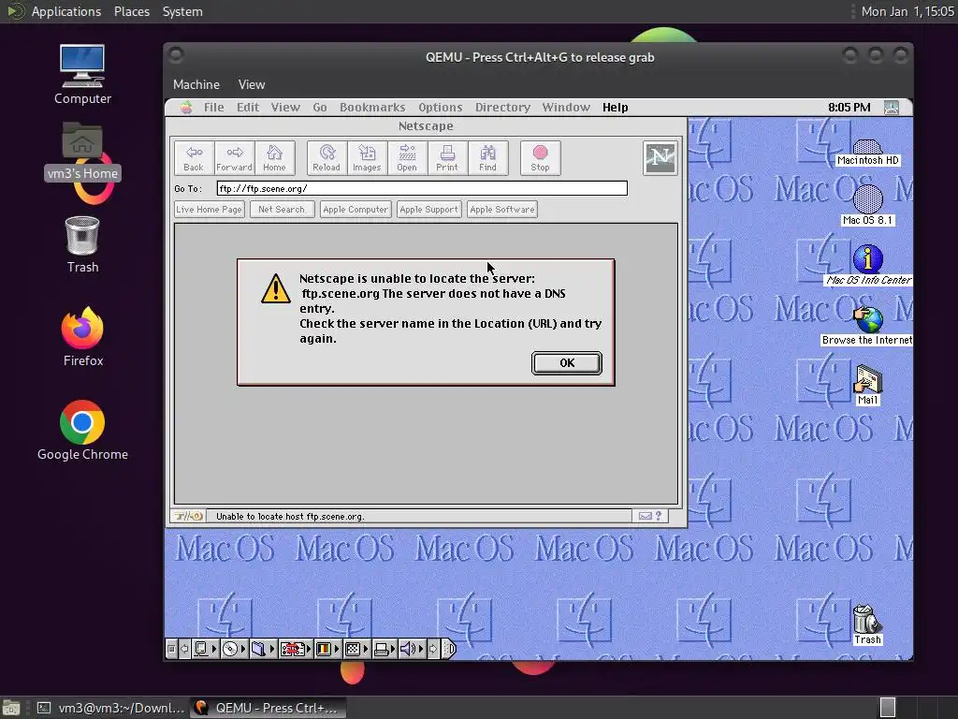Open the Places menu in top panel
958x719 pixels.
point(132,11)
